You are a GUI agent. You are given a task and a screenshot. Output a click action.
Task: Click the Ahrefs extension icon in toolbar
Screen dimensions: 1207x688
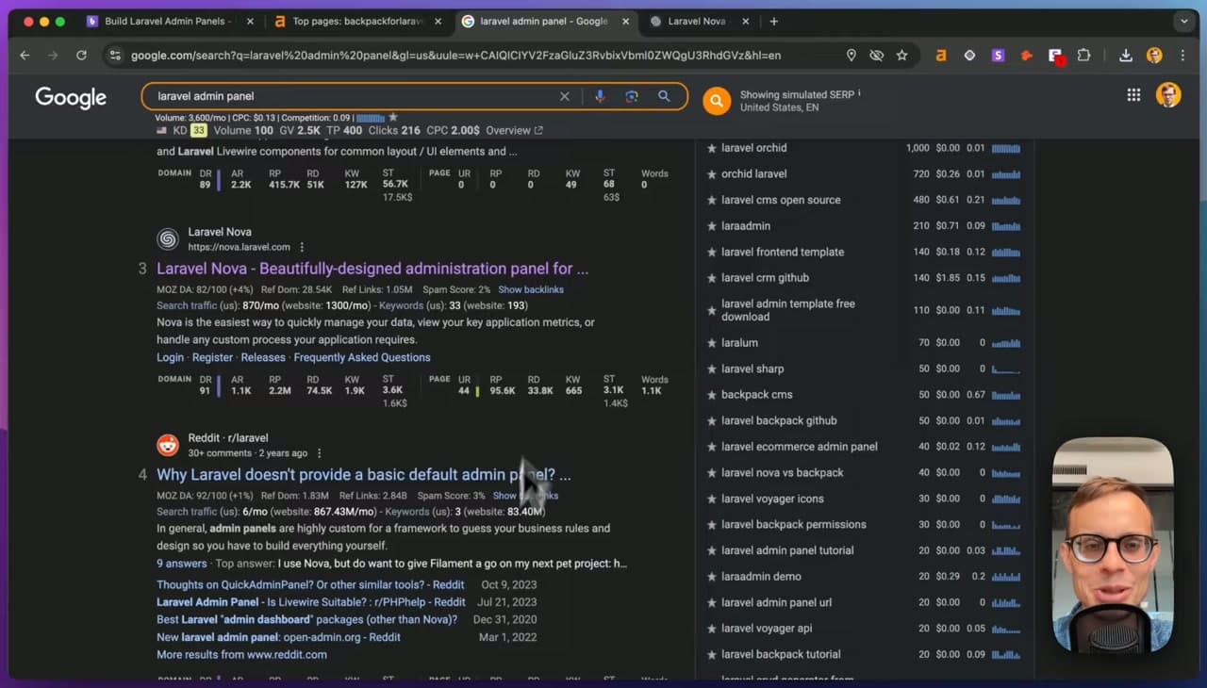tap(940, 56)
